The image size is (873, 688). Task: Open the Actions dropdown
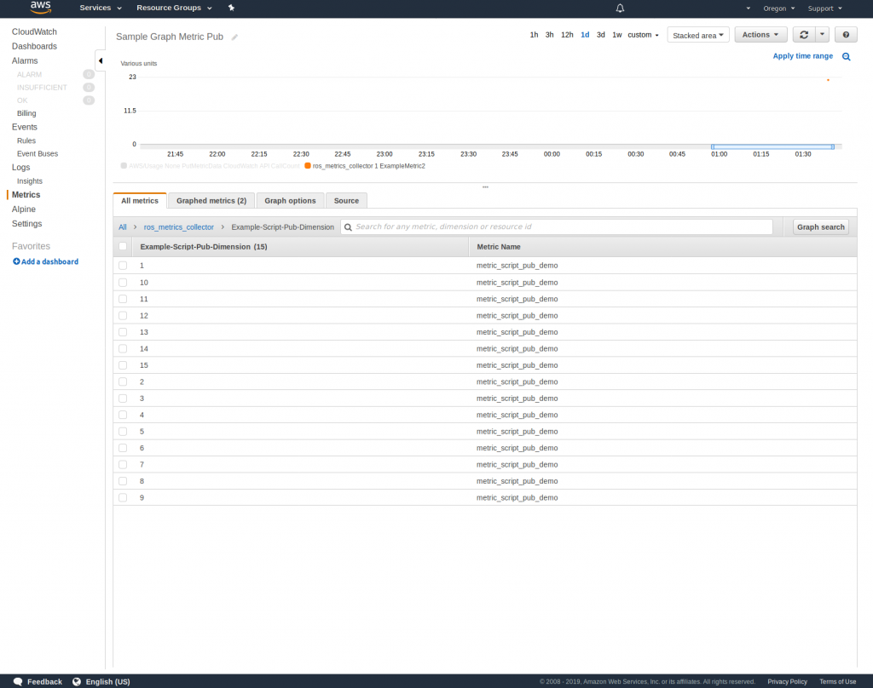click(760, 35)
